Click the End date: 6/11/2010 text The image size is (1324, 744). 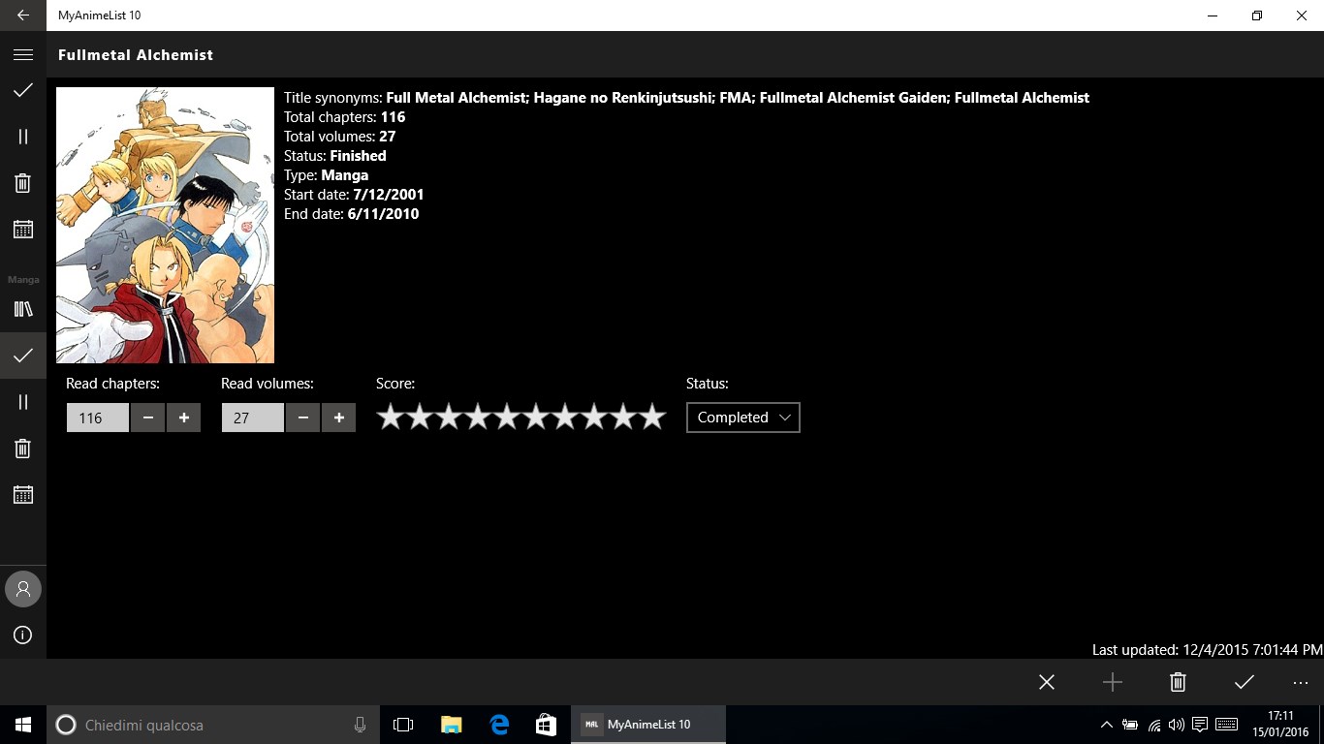coord(352,214)
